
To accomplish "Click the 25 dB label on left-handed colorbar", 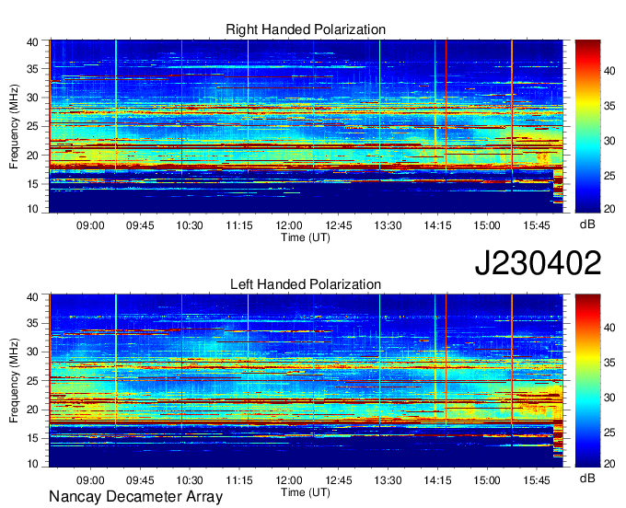I will pyautogui.click(x=609, y=433).
